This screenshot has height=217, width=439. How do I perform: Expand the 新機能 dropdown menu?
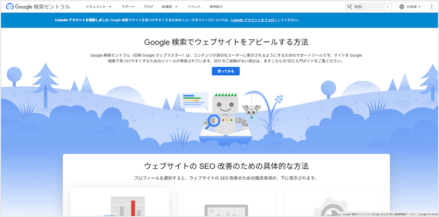[x=170, y=7]
